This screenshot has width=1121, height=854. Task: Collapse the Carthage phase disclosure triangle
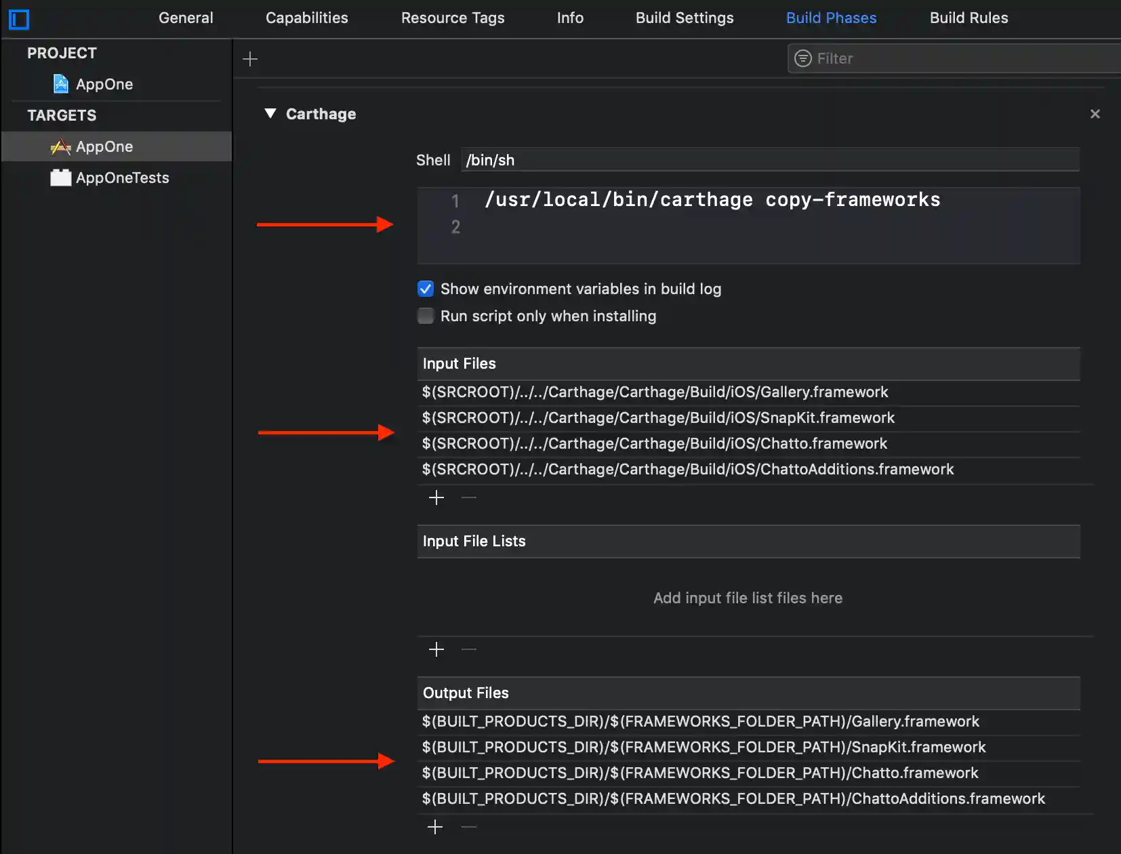click(270, 114)
